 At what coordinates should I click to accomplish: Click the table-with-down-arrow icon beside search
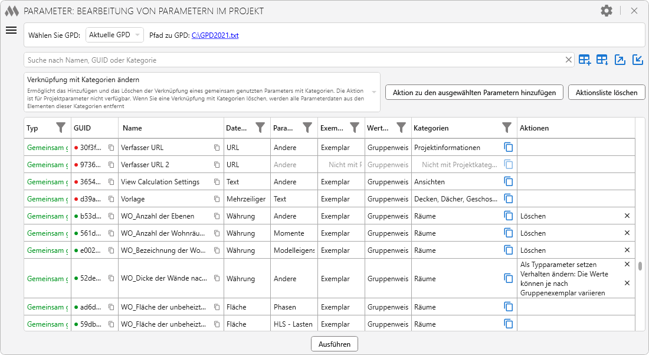(x=602, y=60)
